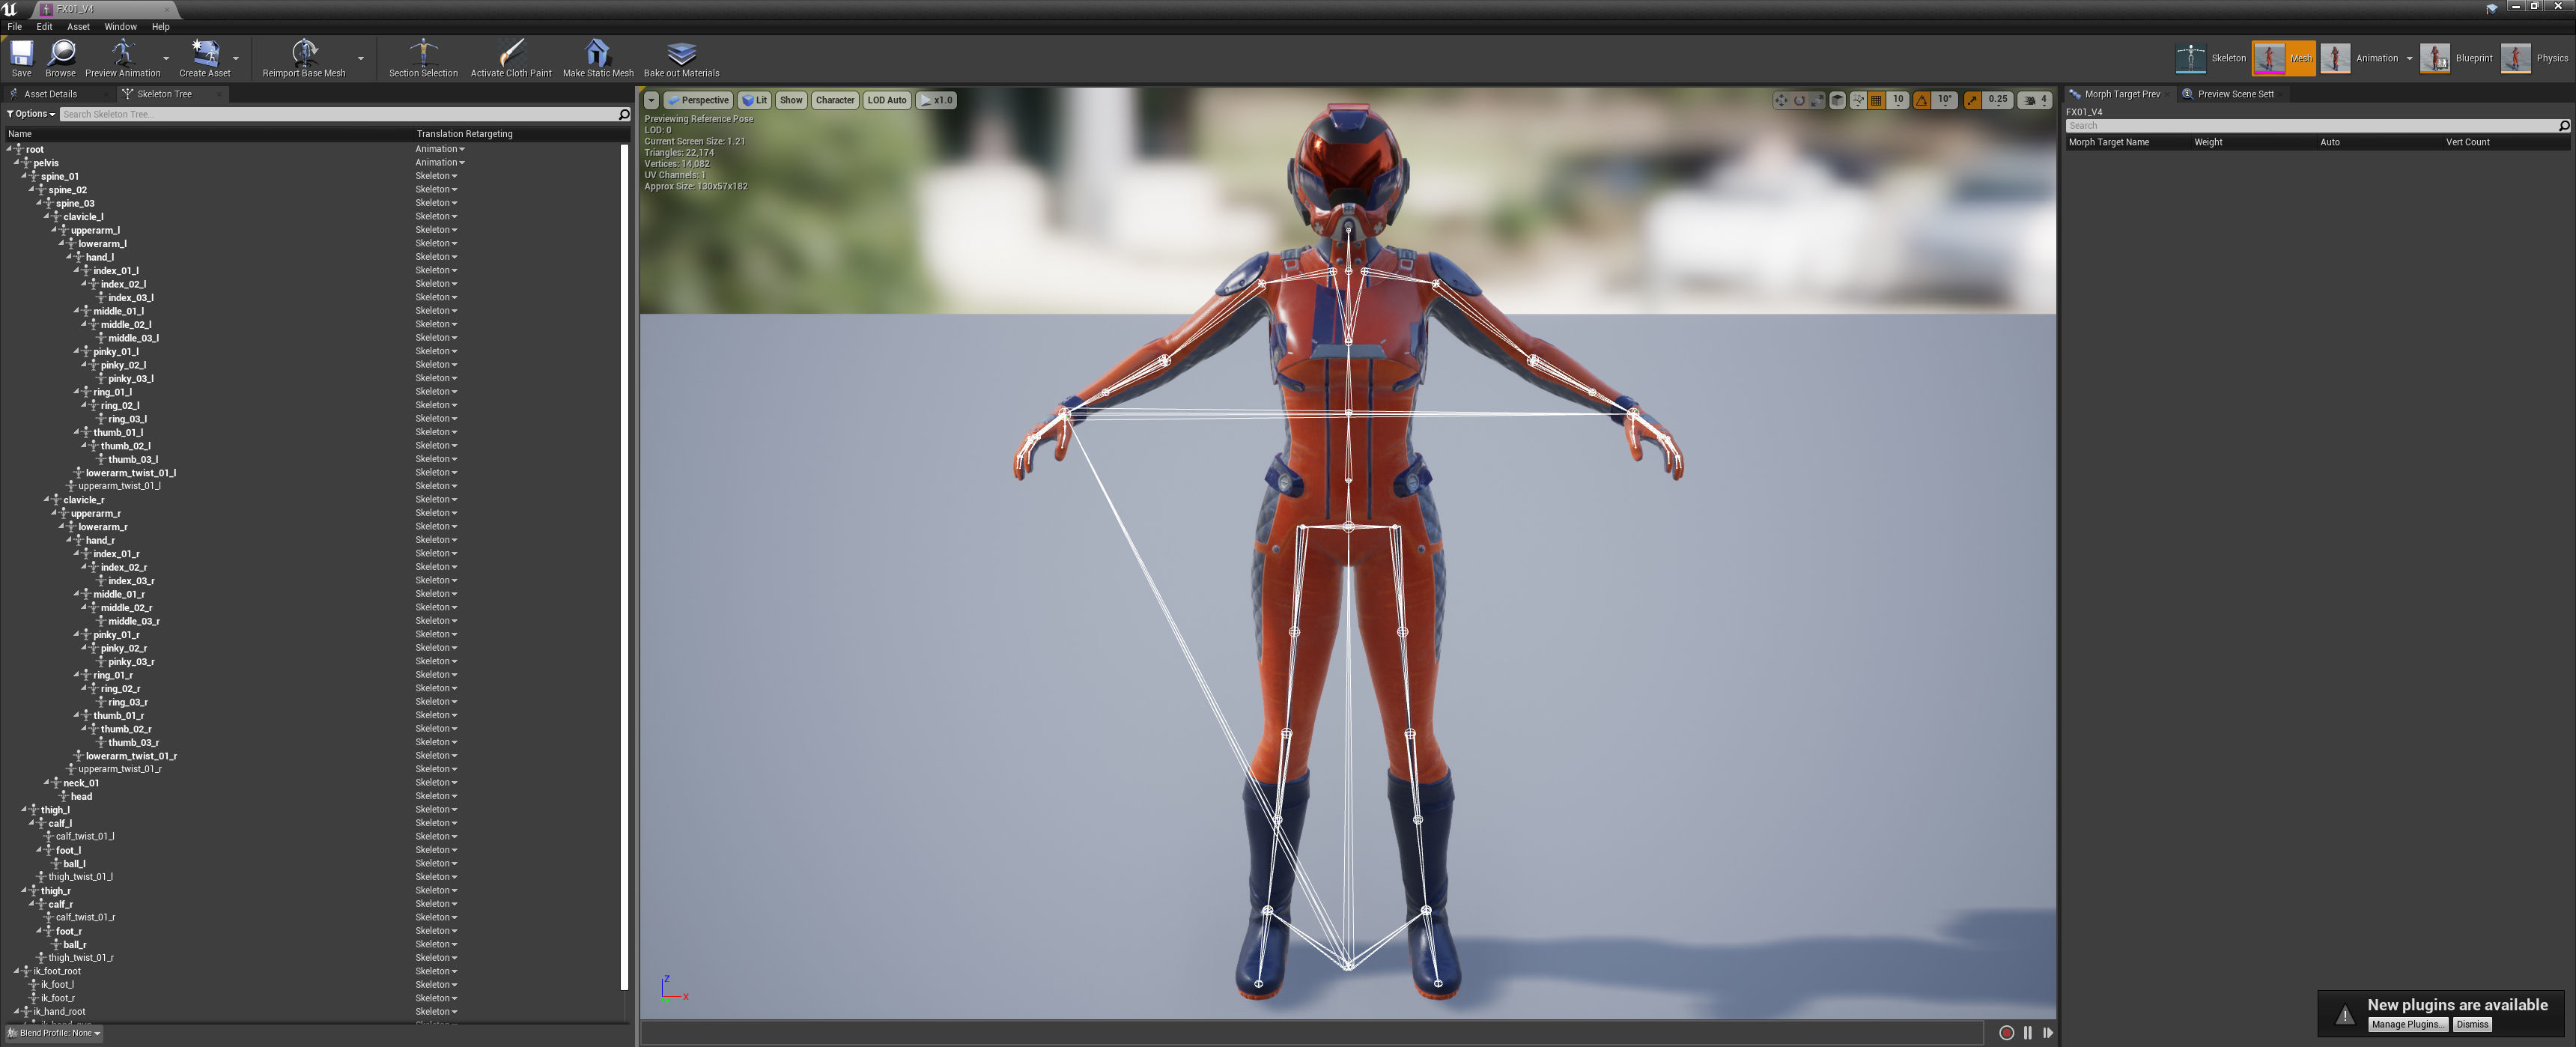Collapse the spine_03 bone node

(x=40, y=203)
